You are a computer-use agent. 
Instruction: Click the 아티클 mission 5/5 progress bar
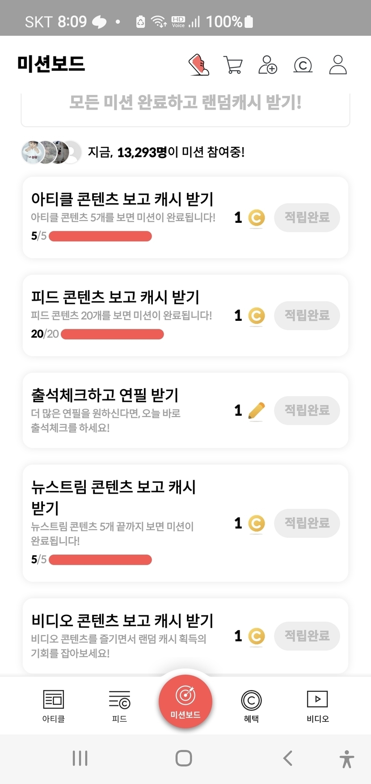[101, 236]
